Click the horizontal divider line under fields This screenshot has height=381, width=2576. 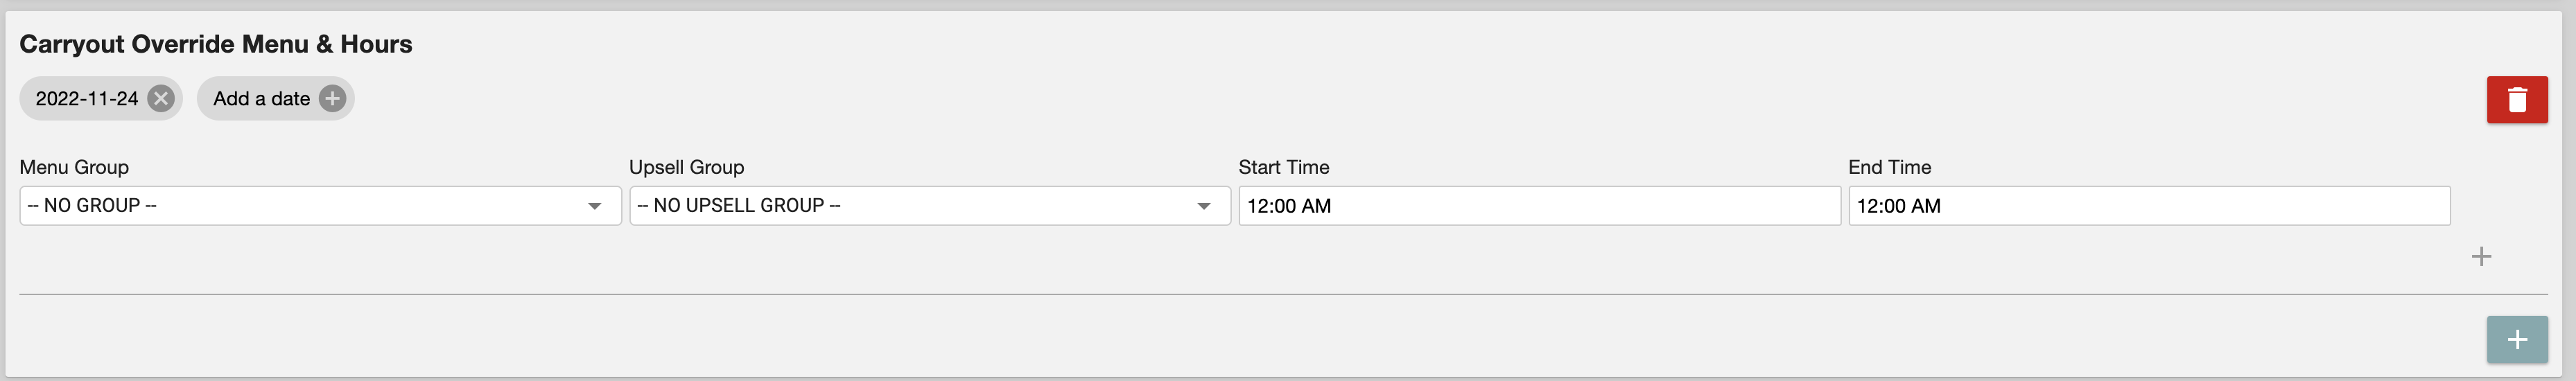[x=1283, y=294]
